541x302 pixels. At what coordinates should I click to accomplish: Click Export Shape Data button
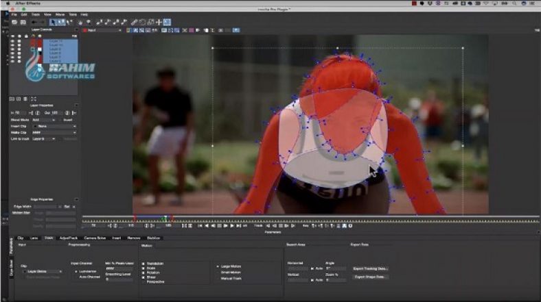point(369,277)
